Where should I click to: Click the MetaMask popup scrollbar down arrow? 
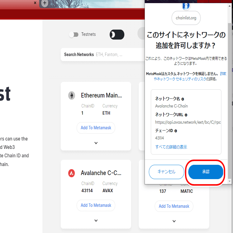(x=230, y=181)
